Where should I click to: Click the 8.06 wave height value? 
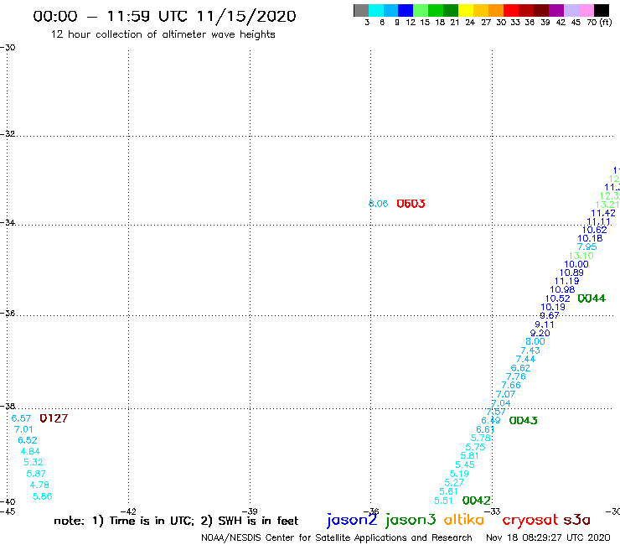tap(379, 204)
